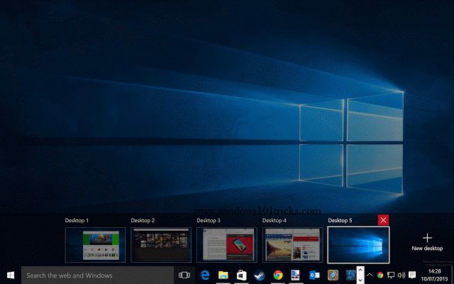Switch to the Desktop 1 thumbnail
454x284 pixels.
[95, 245]
